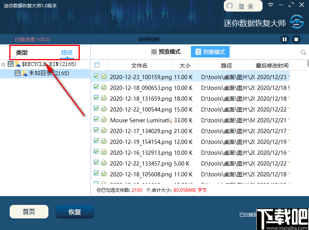Stop the scan with the stop icon
Screen dimensions: 309x230
[296, 39]
